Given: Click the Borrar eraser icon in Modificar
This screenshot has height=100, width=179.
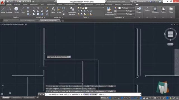Looking at the screenshot, I should tap(47, 8).
